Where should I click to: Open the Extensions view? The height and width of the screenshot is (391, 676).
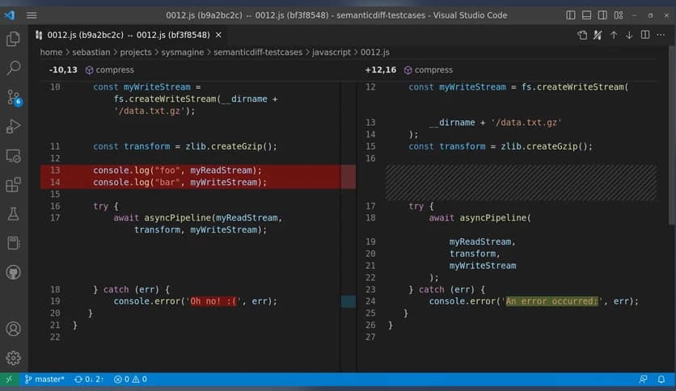point(13,185)
